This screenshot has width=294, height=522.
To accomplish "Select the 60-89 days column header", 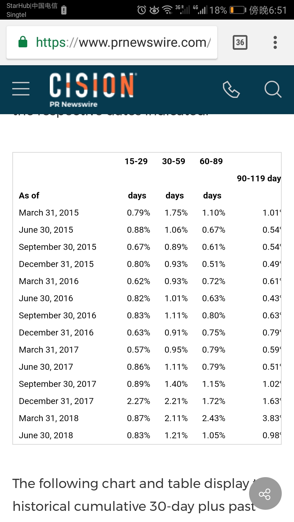I will 212,178.
